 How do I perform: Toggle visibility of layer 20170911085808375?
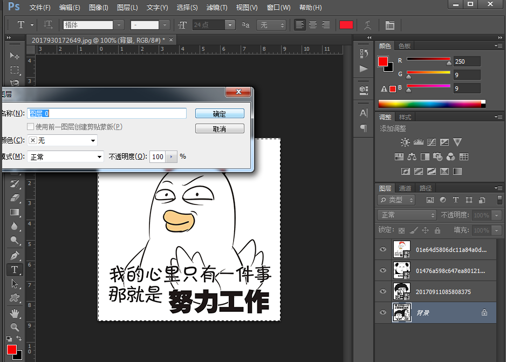coord(383,291)
